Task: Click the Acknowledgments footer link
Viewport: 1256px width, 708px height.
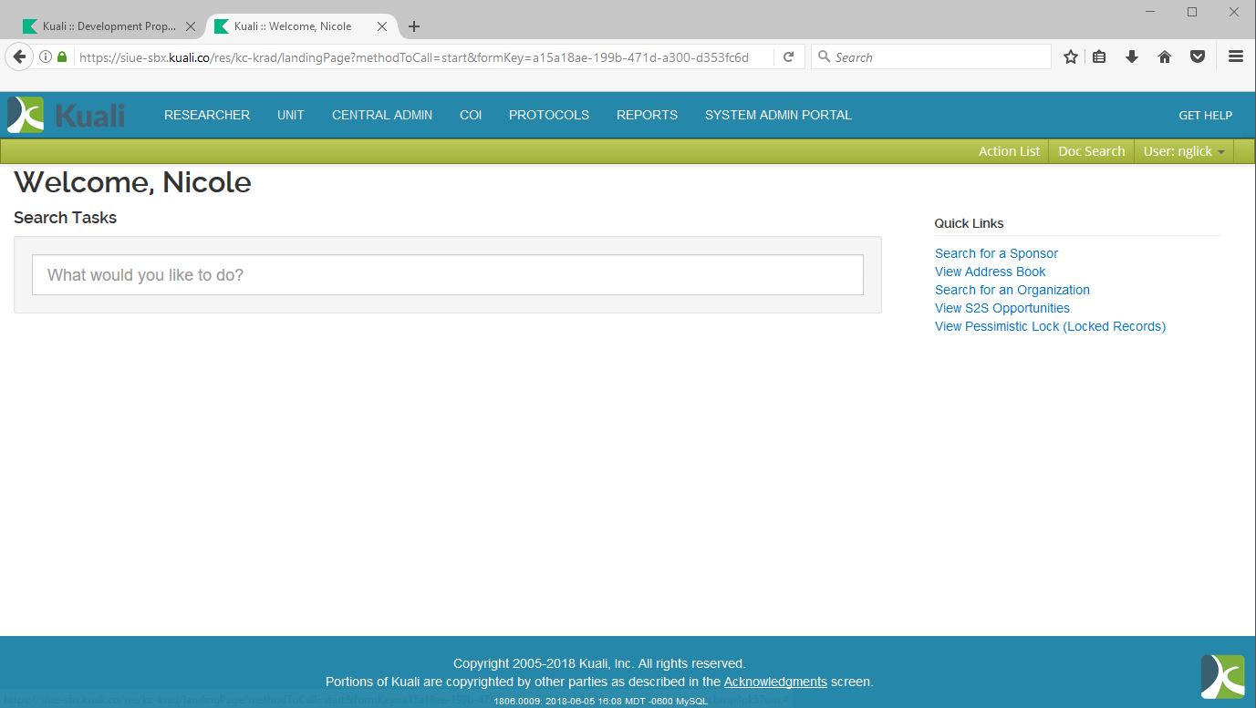Action: pyautogui.click(x=775, y=682)
